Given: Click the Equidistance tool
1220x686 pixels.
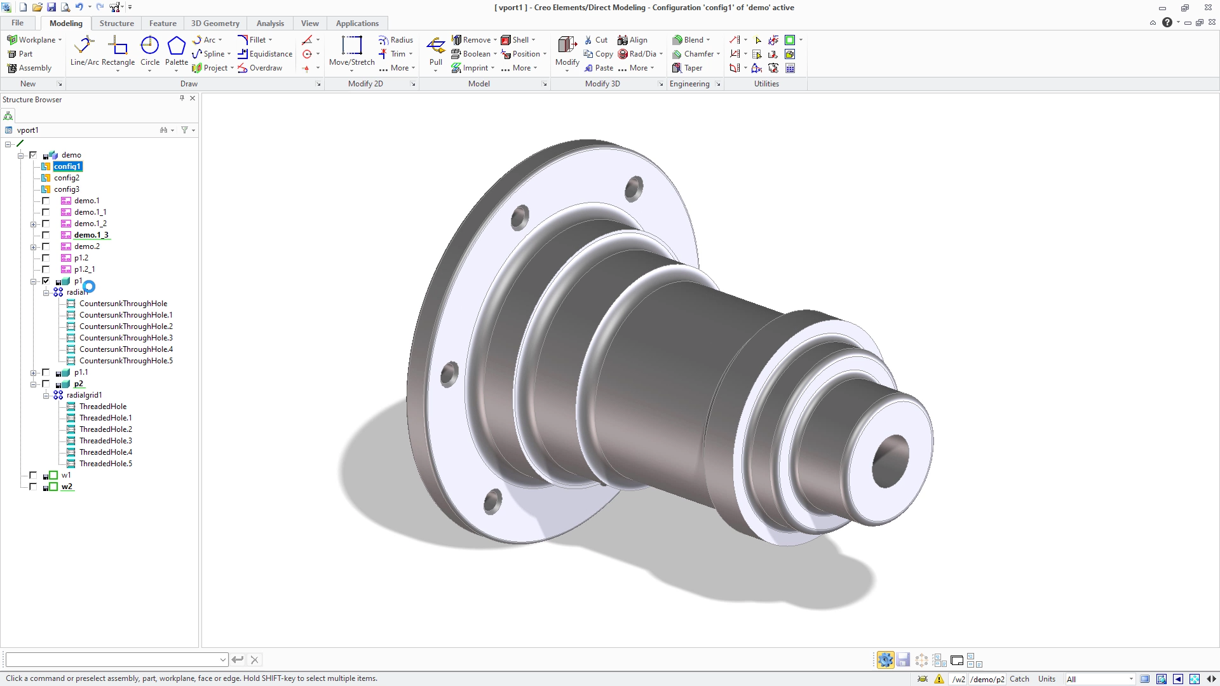Looking at the screenshot, I should click(265, 54).
